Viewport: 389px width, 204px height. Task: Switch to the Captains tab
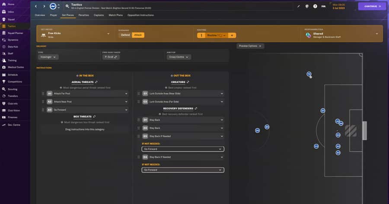click(x=99, y=15)
